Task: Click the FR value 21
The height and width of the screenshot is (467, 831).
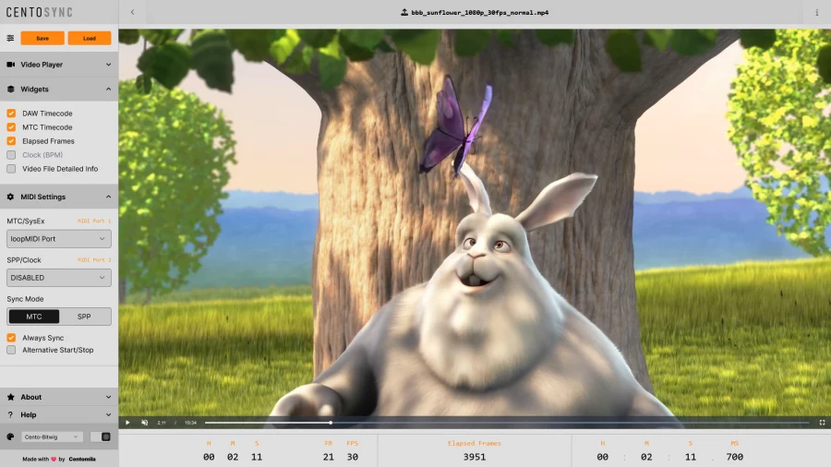Action: pos(329,457)
